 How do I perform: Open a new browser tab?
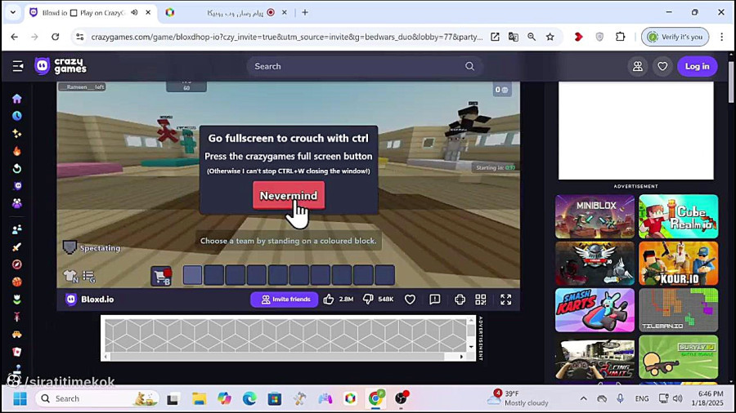click(305, 12)
